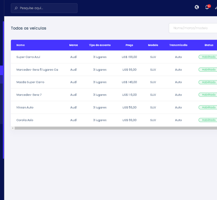Click the pen icon in top bar
Image resolution: width=217 pixels, height=200 pixels.
pos(216,8)
